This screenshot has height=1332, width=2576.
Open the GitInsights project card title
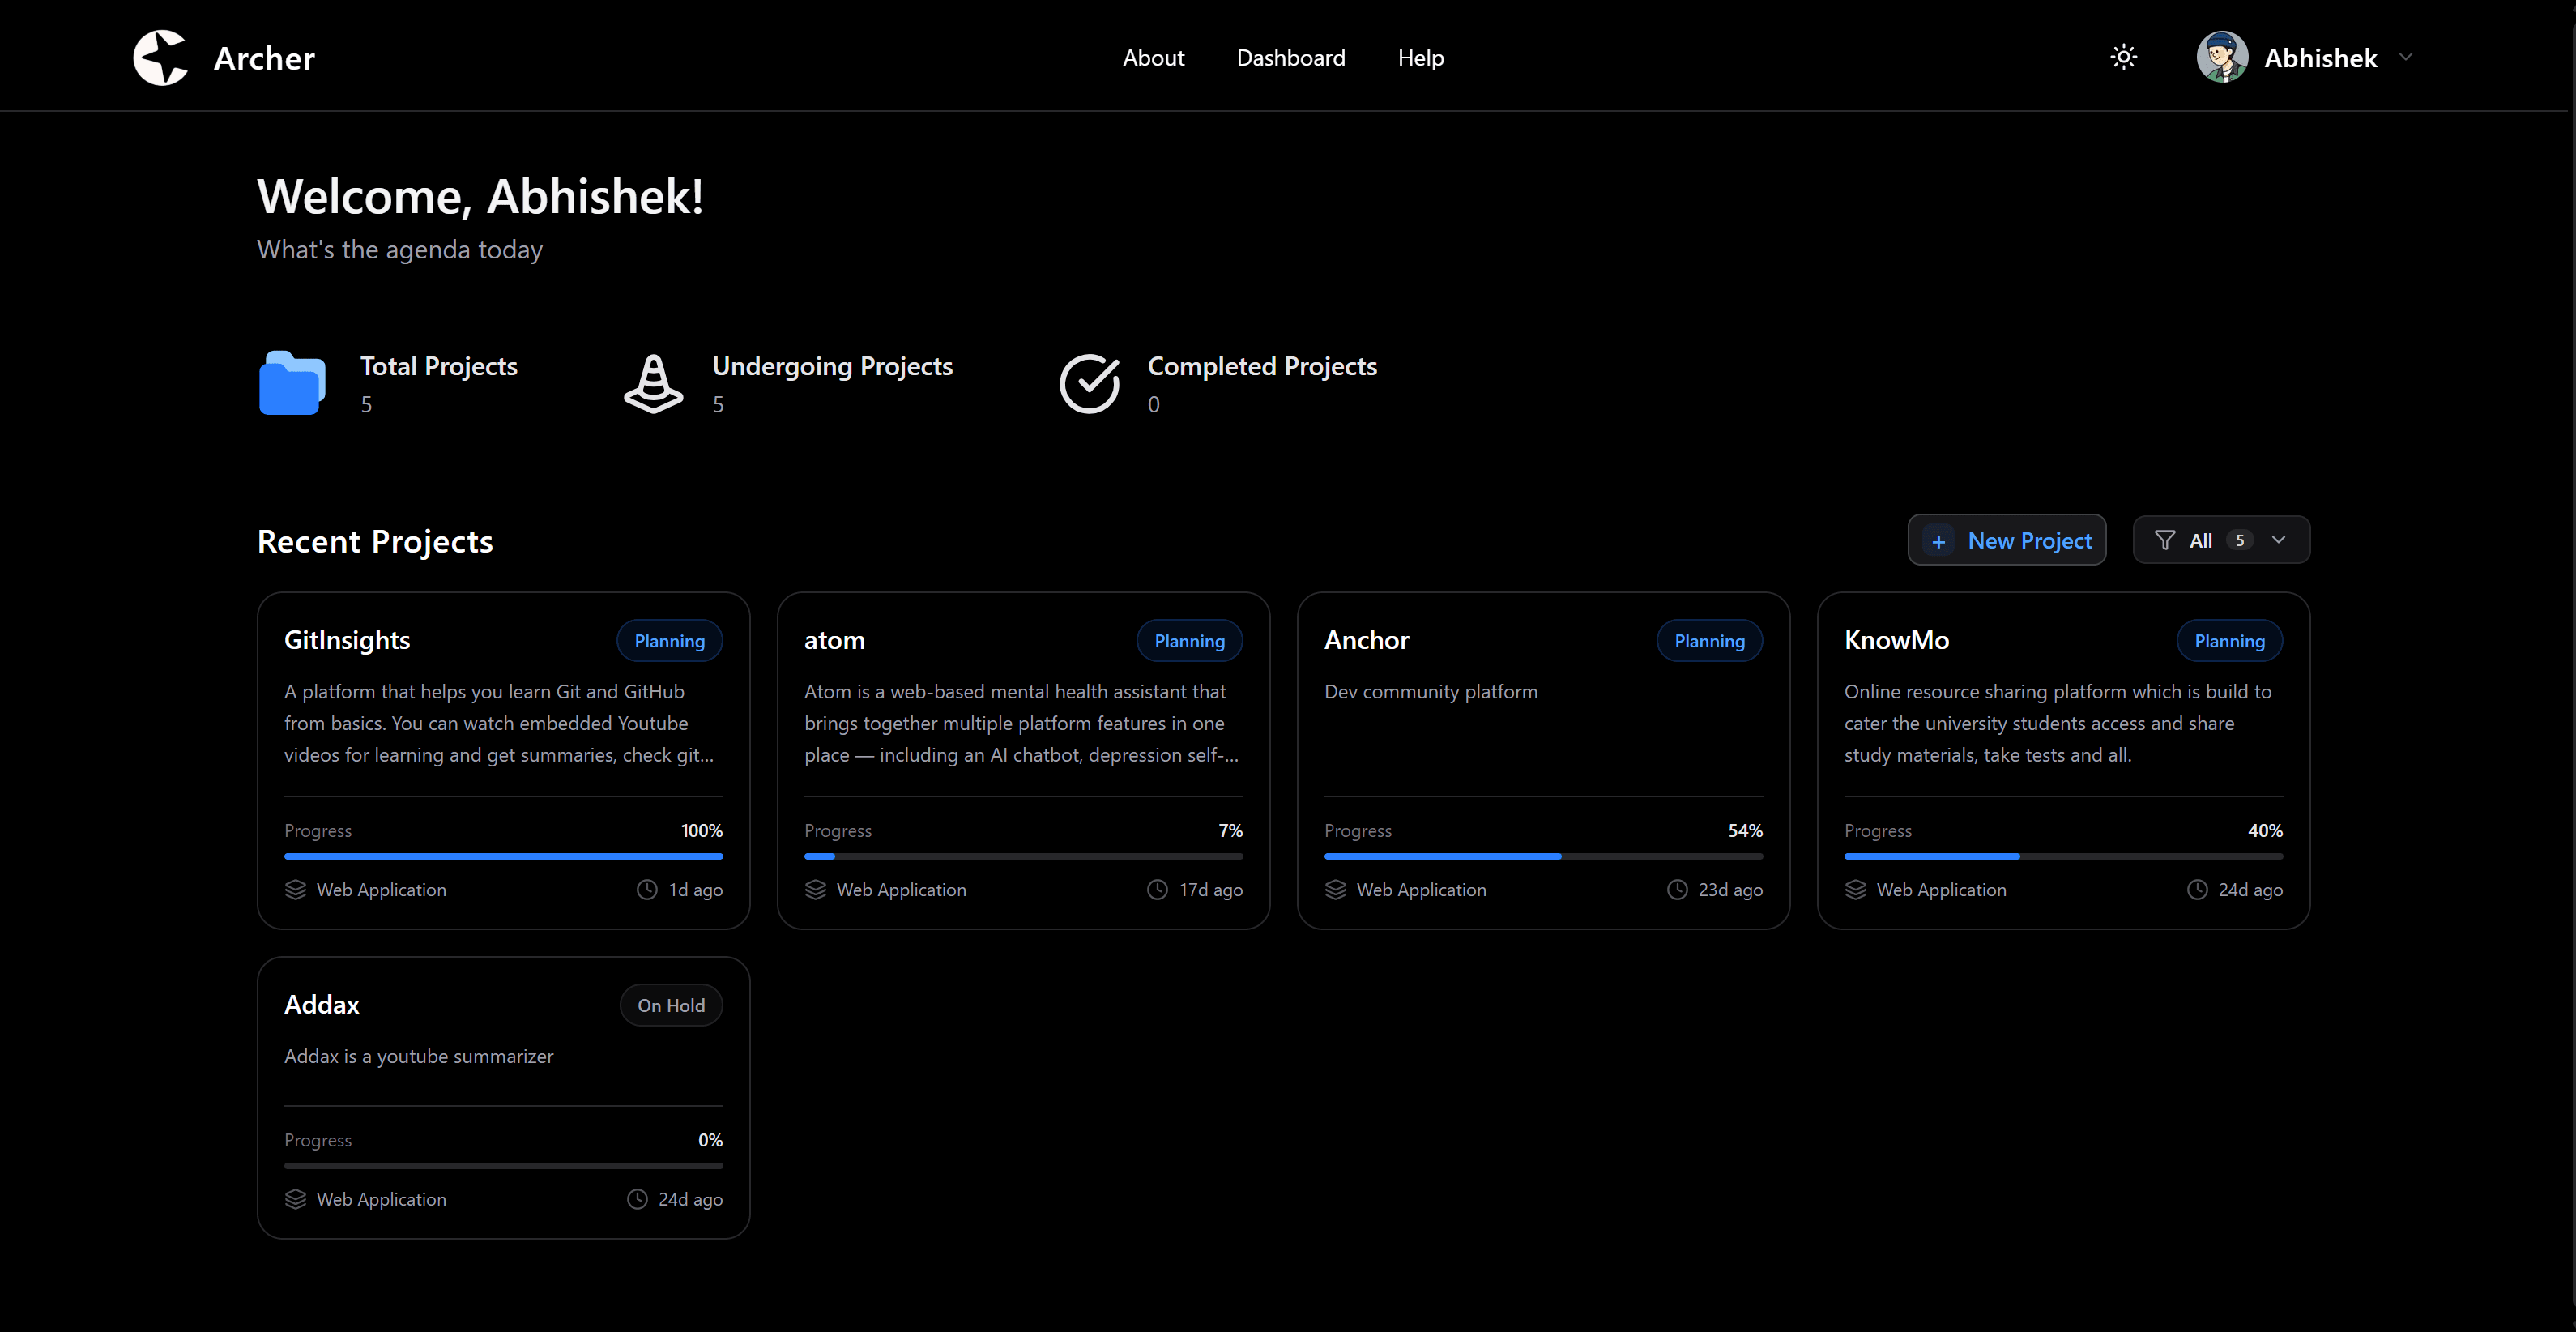point(347,640)
